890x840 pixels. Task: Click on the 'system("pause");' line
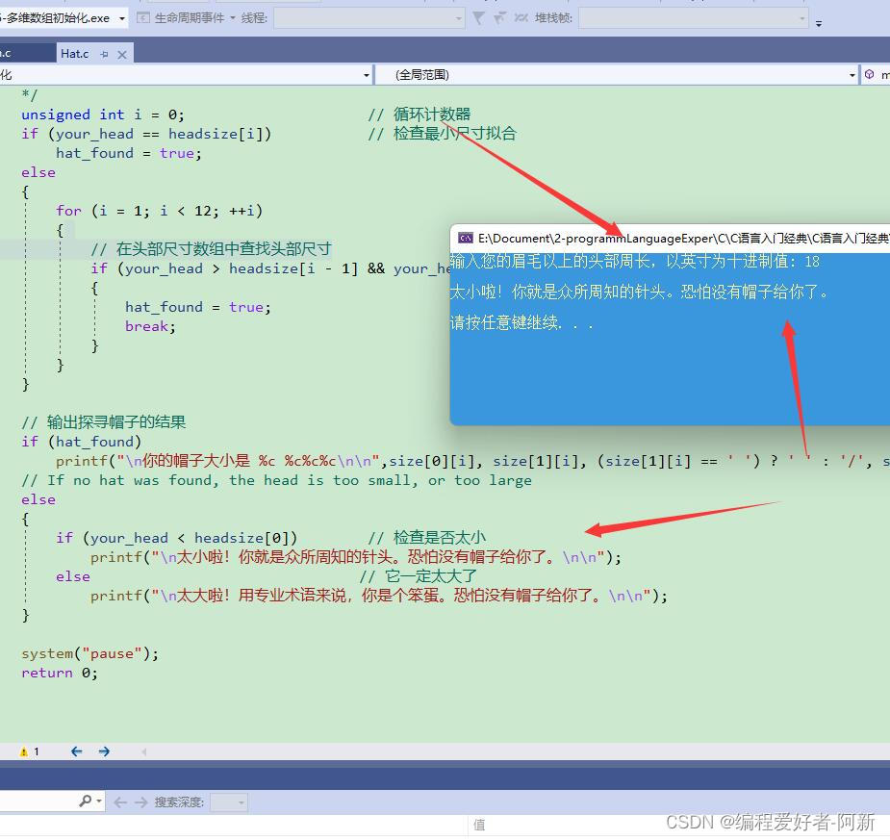[x=89, y=653]
